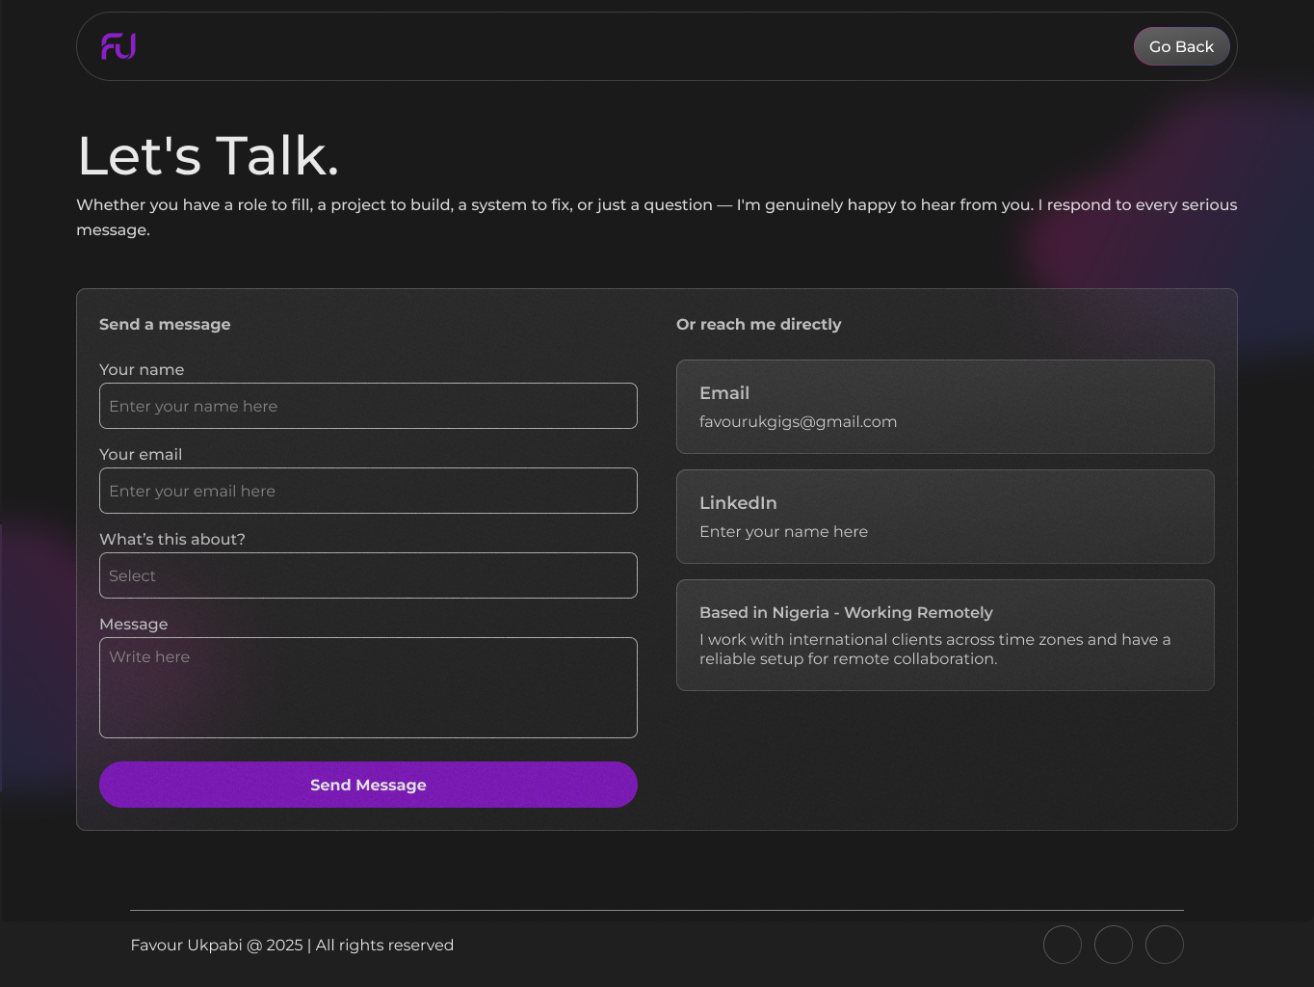Click the leftmost footer social circle icon
Viewport: 1314px width, 987px height.
point(1063,945)
